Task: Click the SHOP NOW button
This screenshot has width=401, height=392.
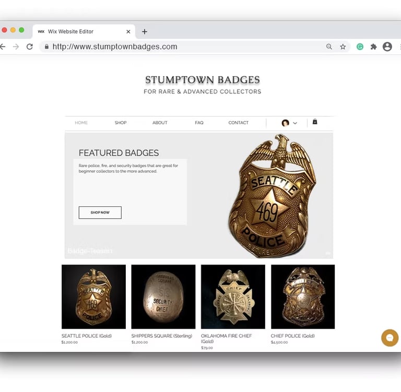Action: click(100, 213)
